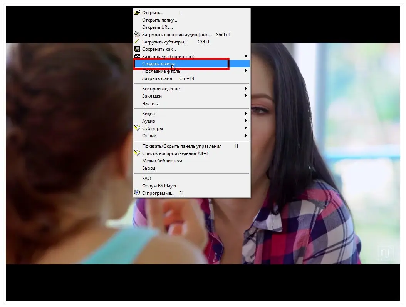Select Части... menu entry
406x307 pixels.
point(191,103)
